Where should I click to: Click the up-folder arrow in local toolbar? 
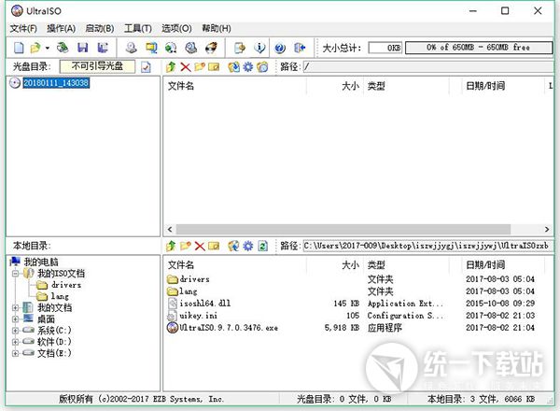pos(170,246)
